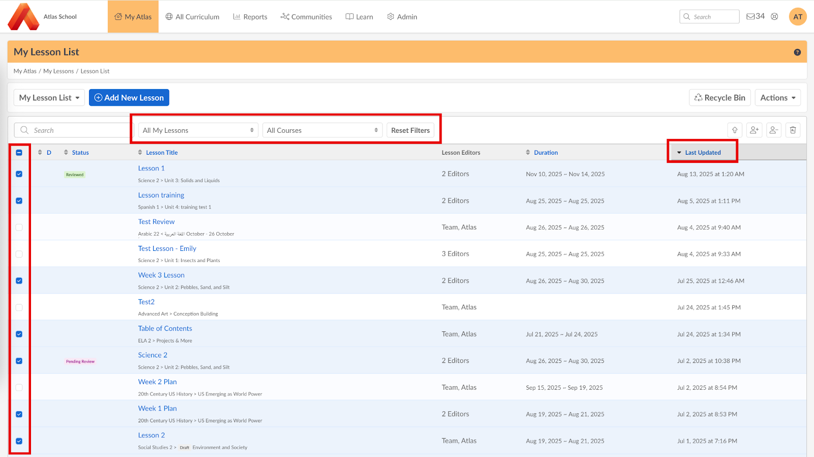Click the add editor person-plus icon

[x=754, y=130]
